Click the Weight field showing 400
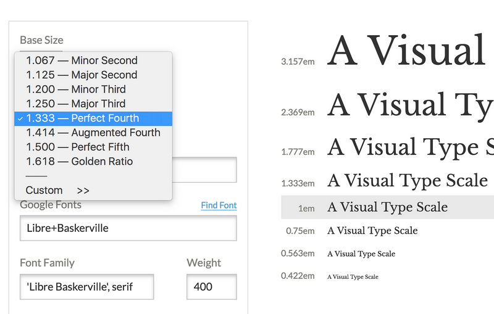Screen dimensions: 494x314 211,287
